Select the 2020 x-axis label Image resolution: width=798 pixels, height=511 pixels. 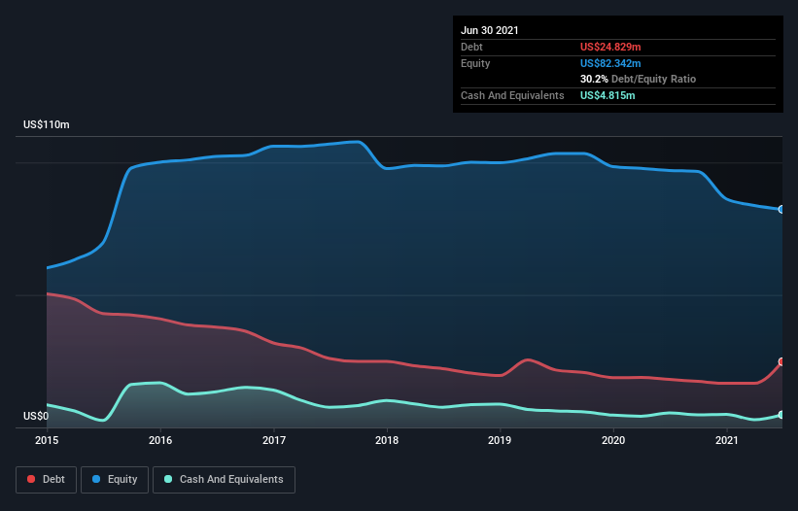pyautogui.click(x=613, y=440)
